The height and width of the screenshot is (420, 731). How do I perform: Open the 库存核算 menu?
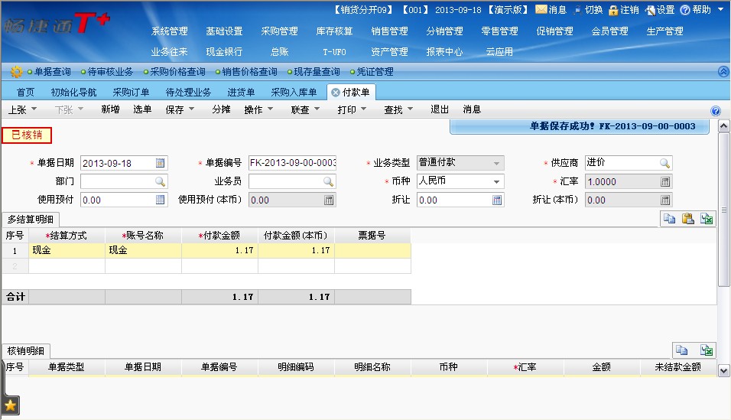(x=334, y=31)
